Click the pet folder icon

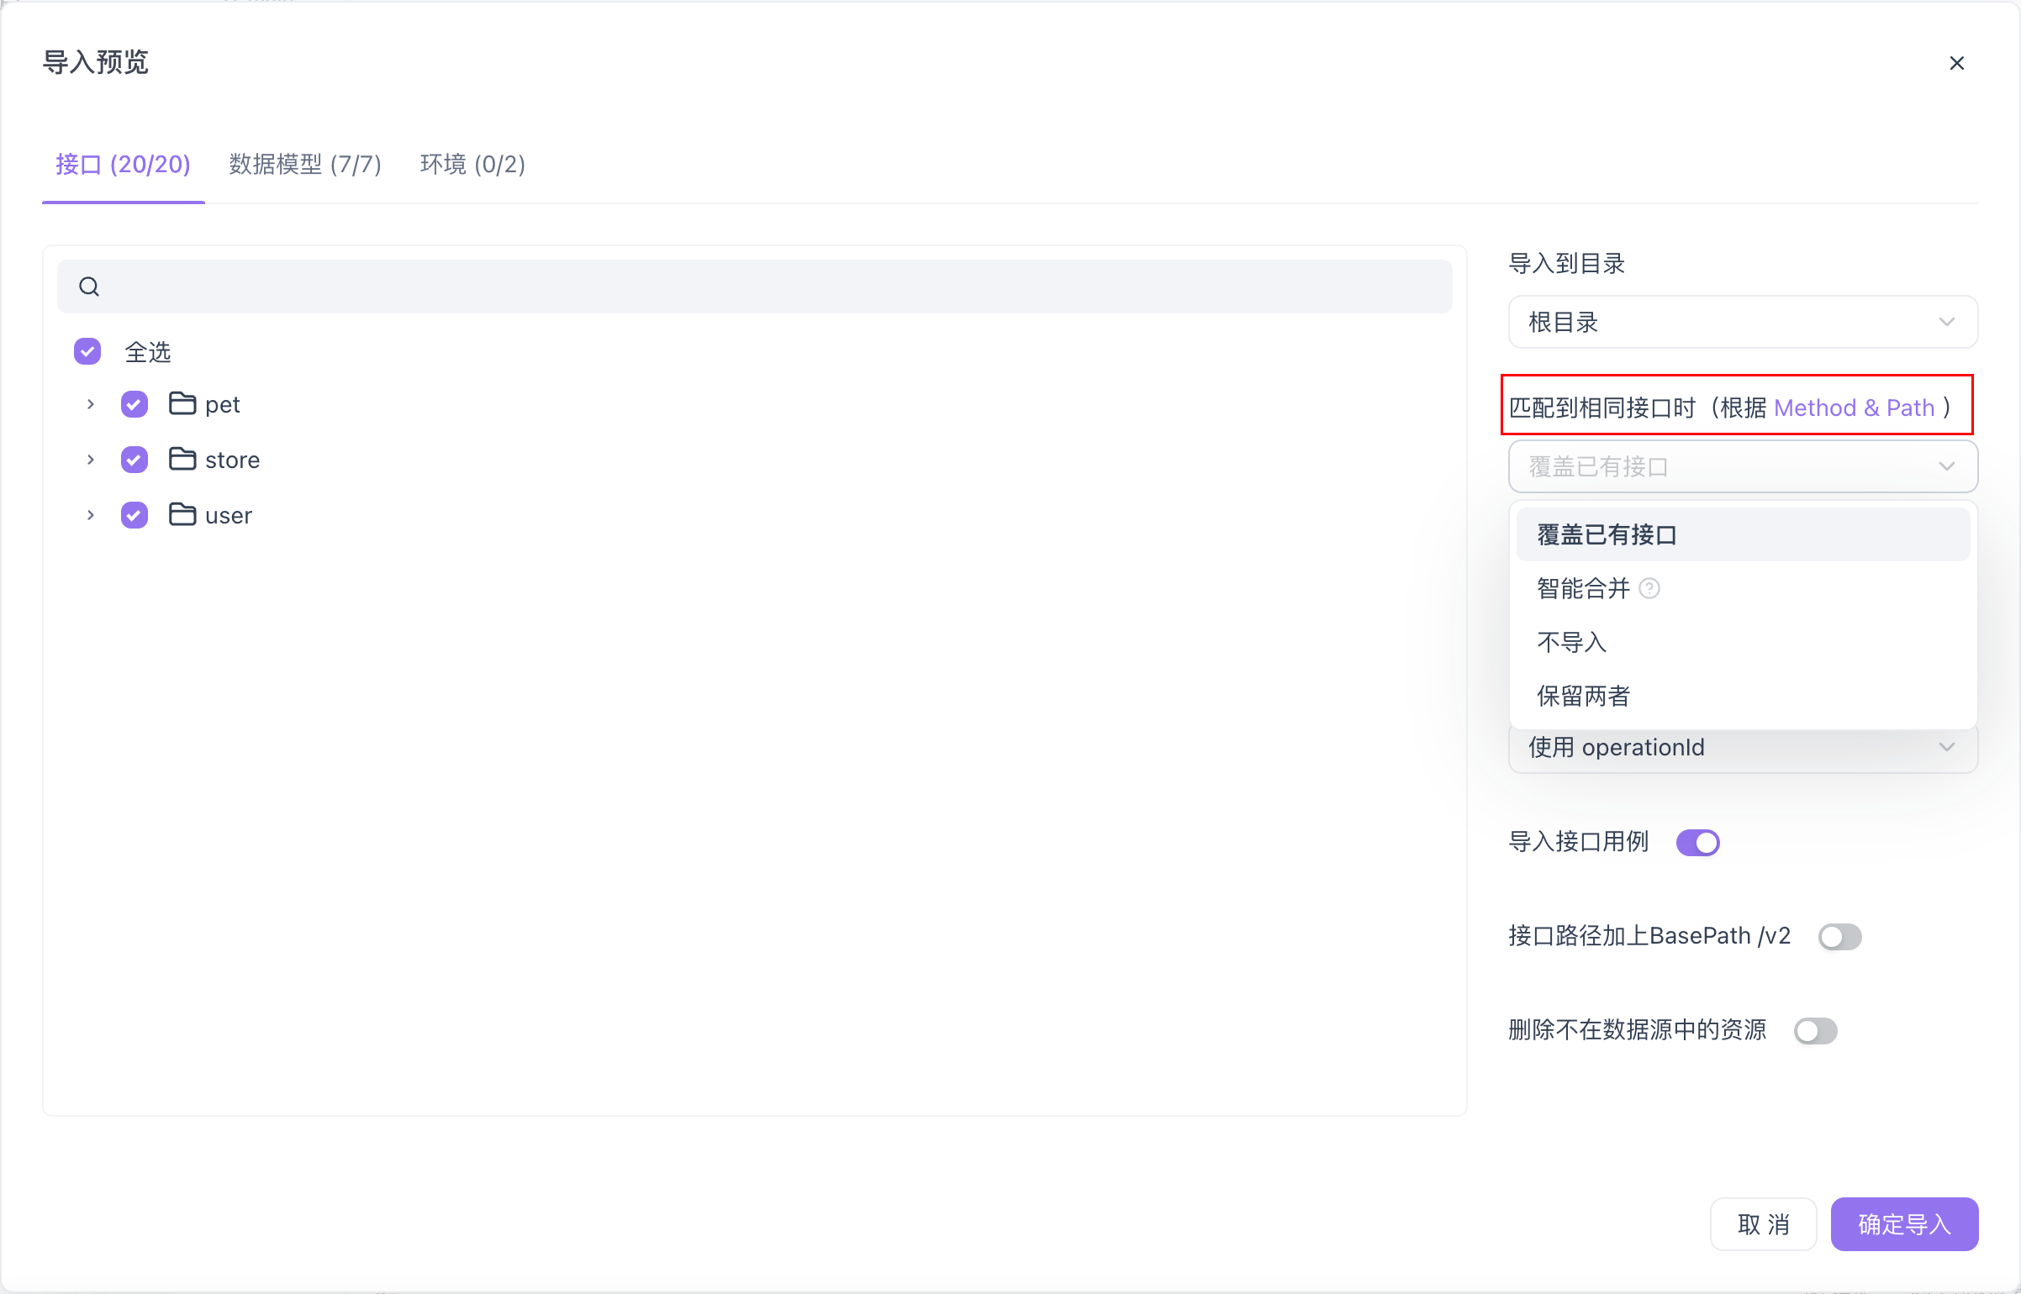pyautogui.click(x=182, y=403)
